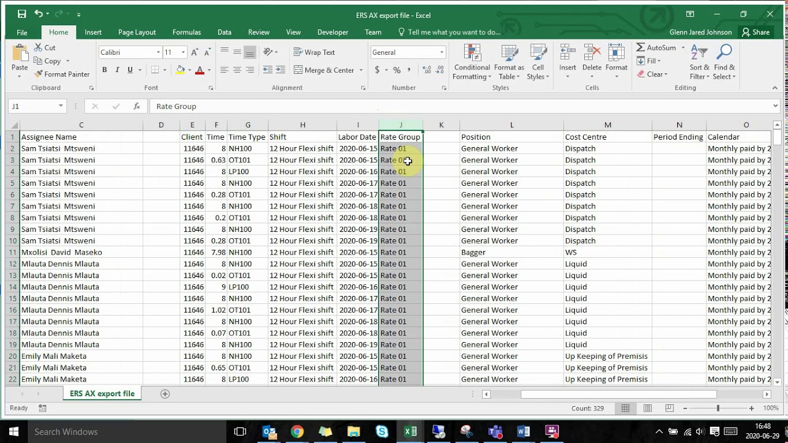Click the Insert cells icon
The image size is (788, 443).
pyautogui.click(x=568, y=54)
